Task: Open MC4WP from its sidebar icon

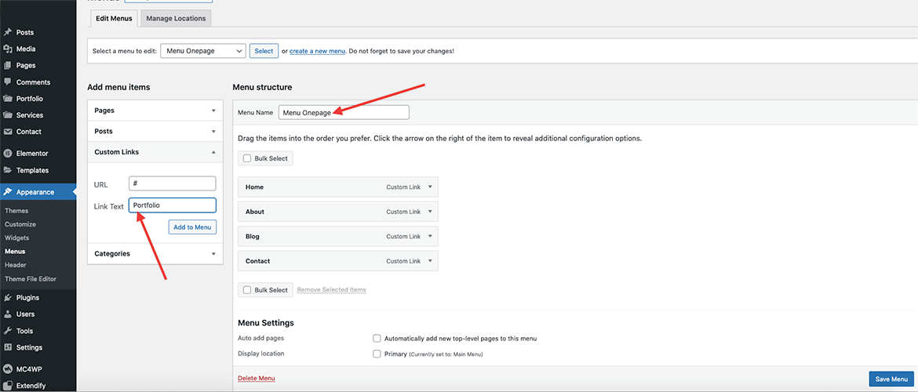Action: point(8,368)
